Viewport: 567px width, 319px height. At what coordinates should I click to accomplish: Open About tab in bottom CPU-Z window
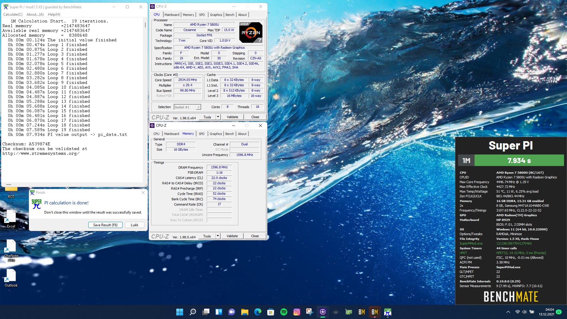tap(242, 134)
